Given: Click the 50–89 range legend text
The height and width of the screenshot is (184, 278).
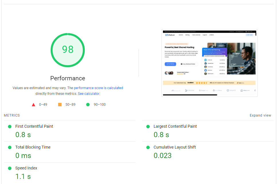Looking at the screenshot, I should pyautogui.click(x=70, y=105).
